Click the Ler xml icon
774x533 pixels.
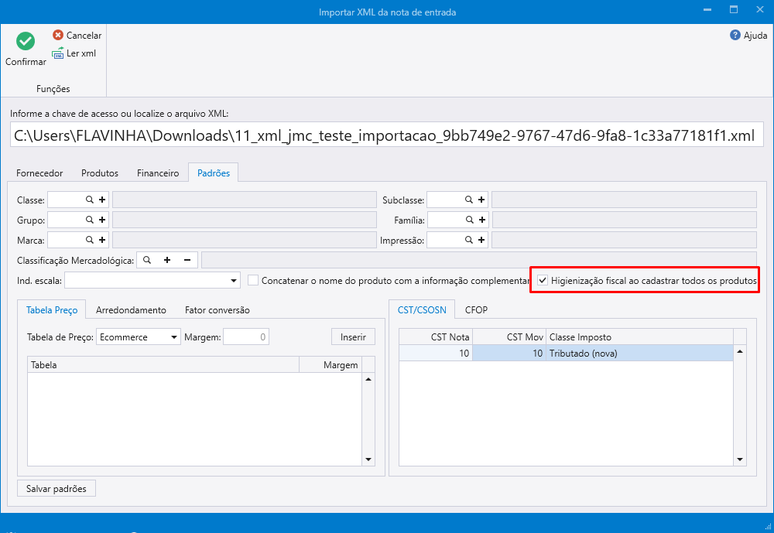click(x=58, y=53)
